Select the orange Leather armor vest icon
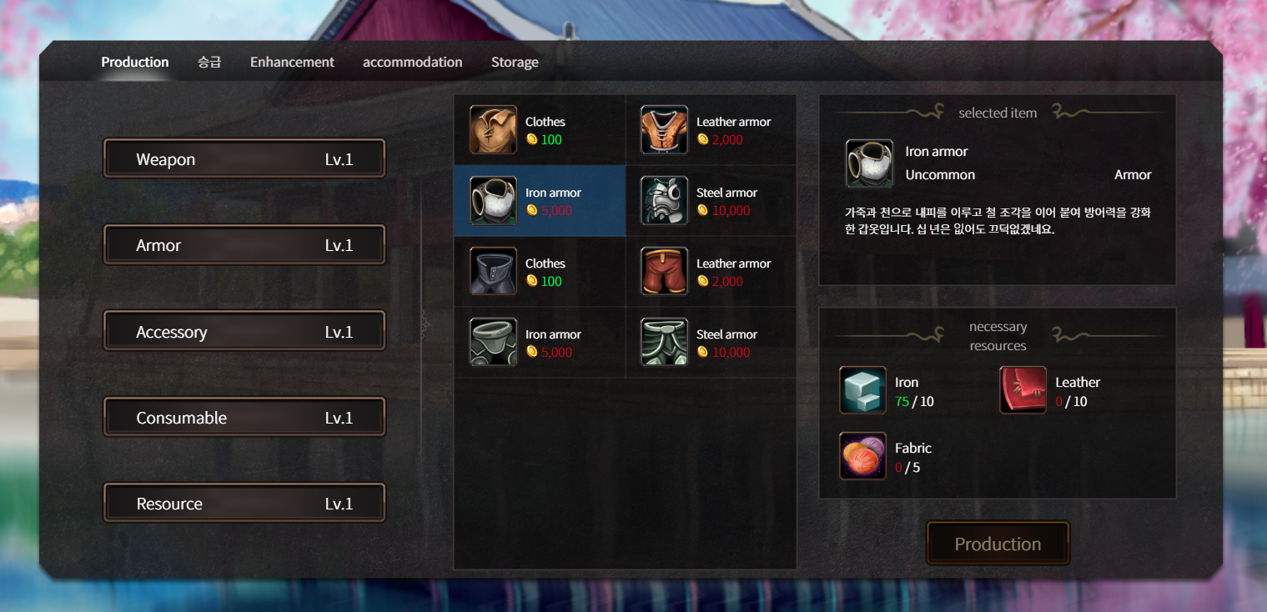The height and width of the screenshot is (612, 1267). [x=664, y=129]
